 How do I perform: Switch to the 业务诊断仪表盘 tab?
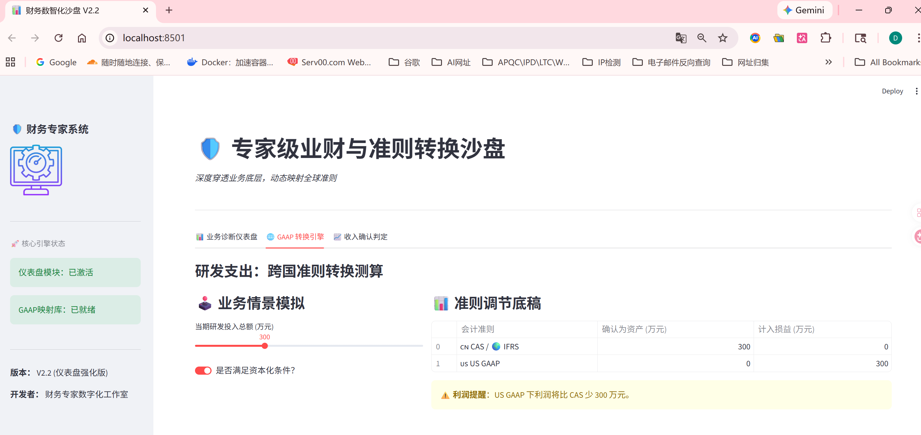(227, 236)
